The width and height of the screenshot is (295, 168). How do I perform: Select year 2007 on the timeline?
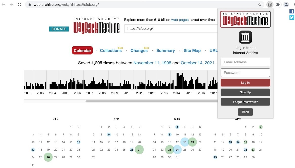coord(90,93)
